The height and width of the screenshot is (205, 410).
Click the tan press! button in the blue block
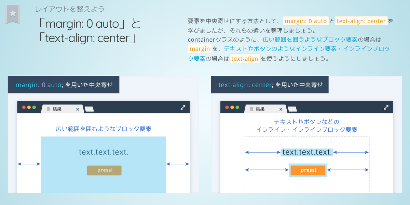[104, 171]
